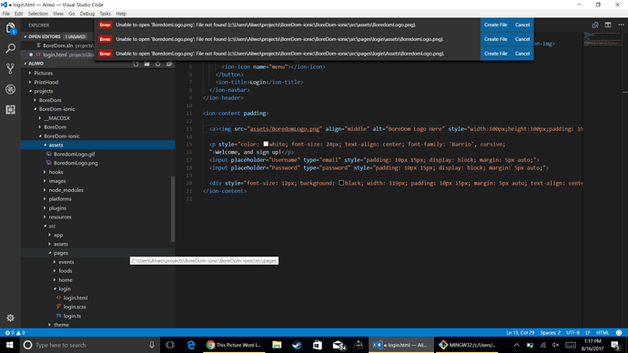The height and width of the screenshot is (353, 628).
Task: Open the Edit menu
Action: [18, 14]
